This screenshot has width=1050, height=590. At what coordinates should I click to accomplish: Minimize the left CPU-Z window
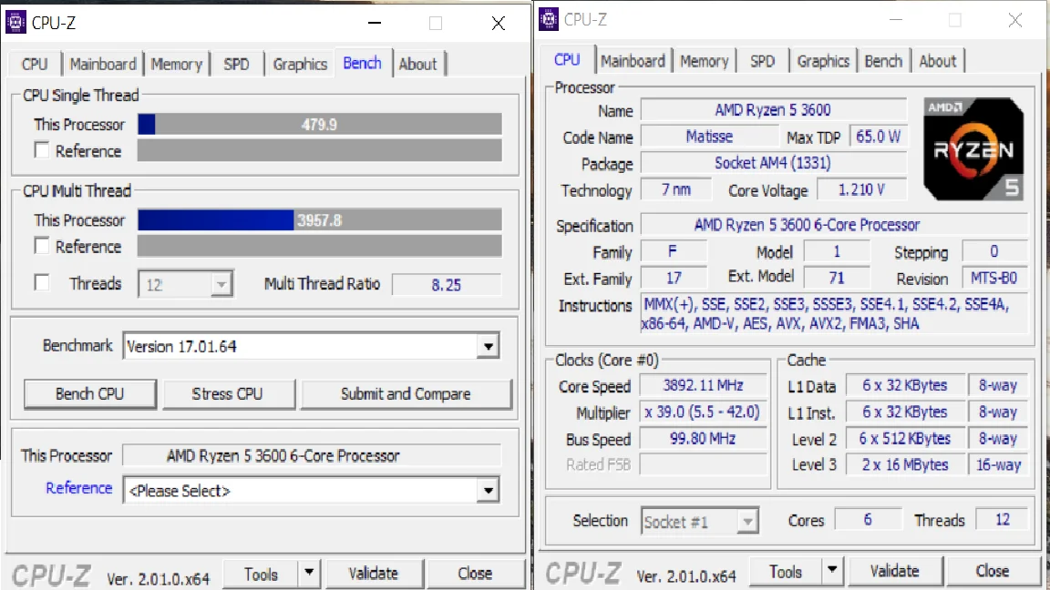pos(375,23)
